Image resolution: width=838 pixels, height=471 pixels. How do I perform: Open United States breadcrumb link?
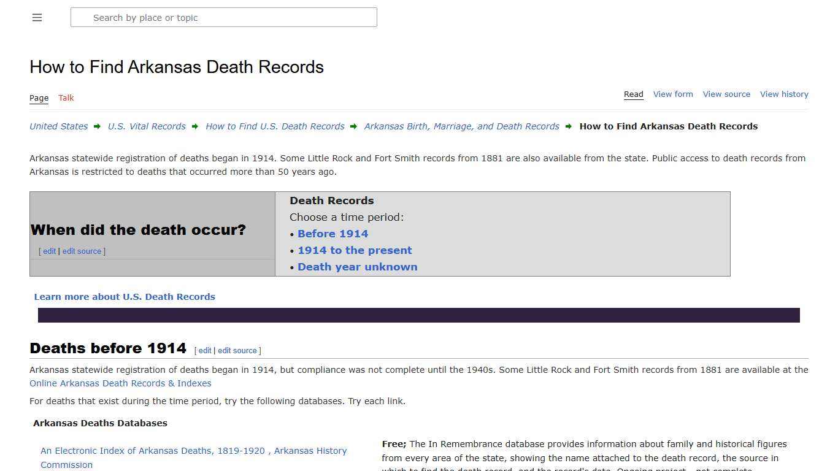point(58,126)
